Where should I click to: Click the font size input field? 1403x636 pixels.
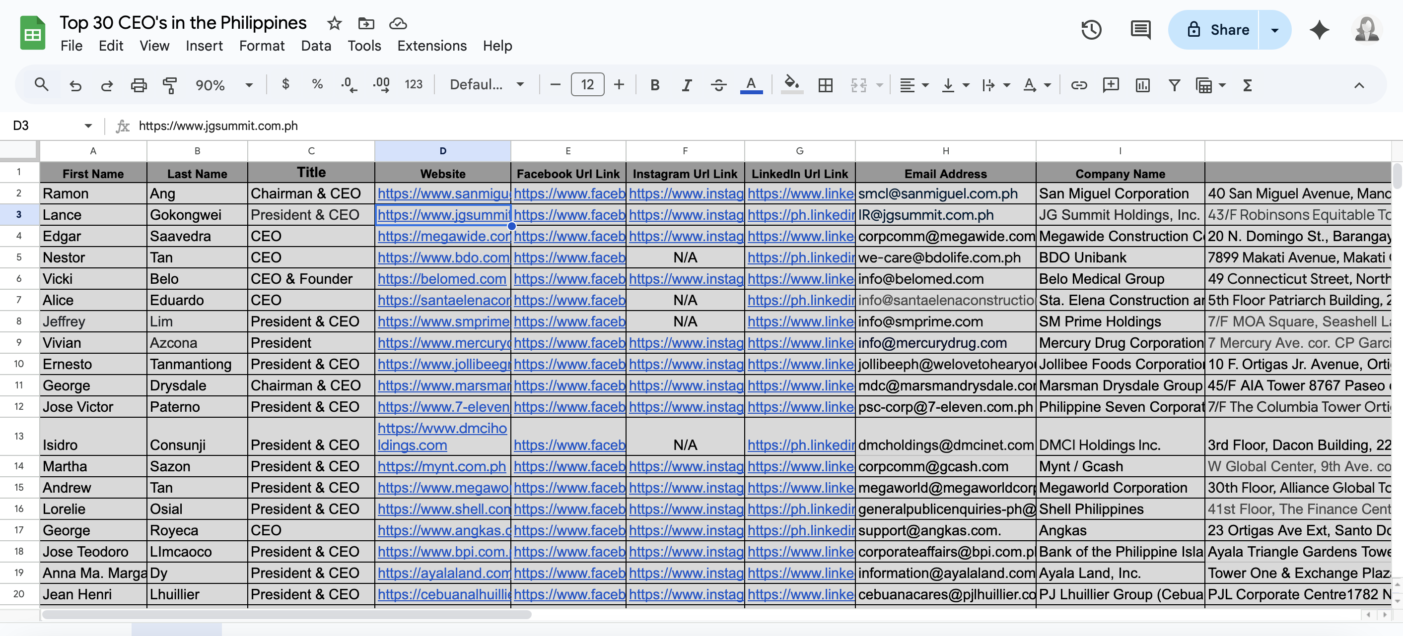587,85
